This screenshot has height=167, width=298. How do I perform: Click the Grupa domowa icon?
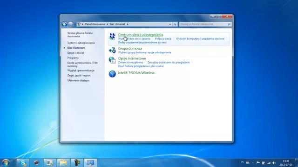pyautogui.click(x=112, y=50)
